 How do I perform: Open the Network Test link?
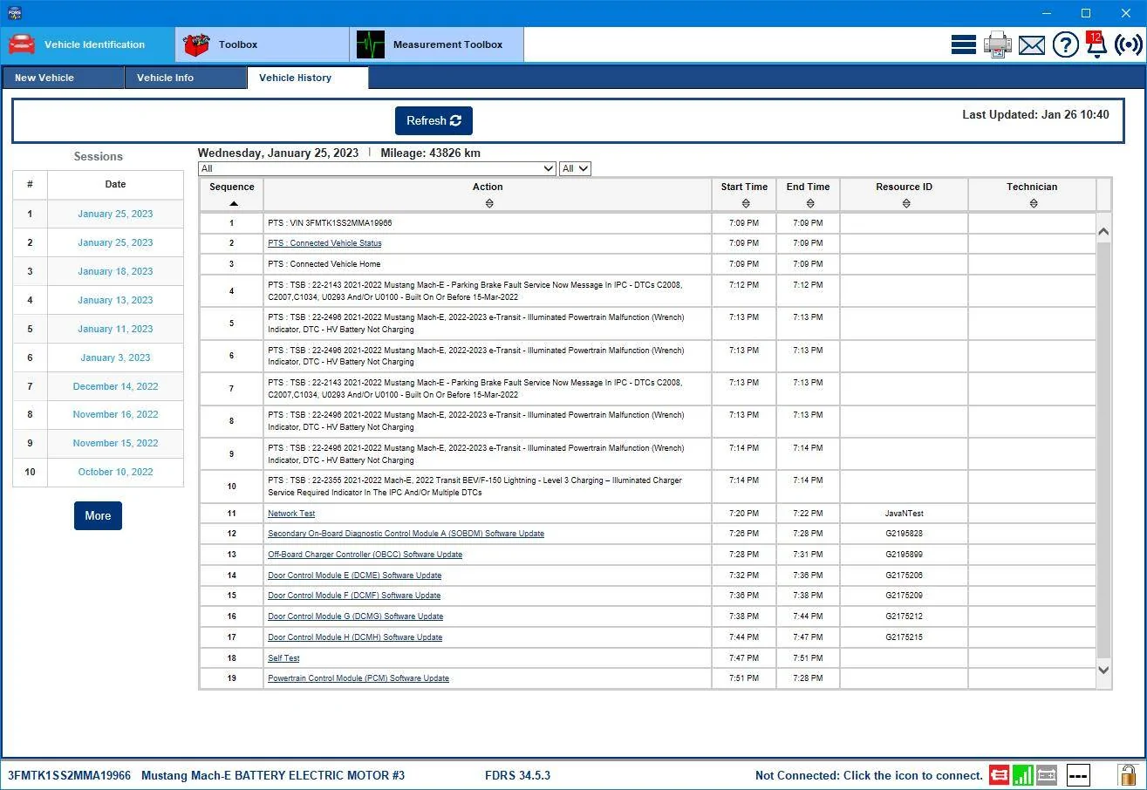click(291, 514)
